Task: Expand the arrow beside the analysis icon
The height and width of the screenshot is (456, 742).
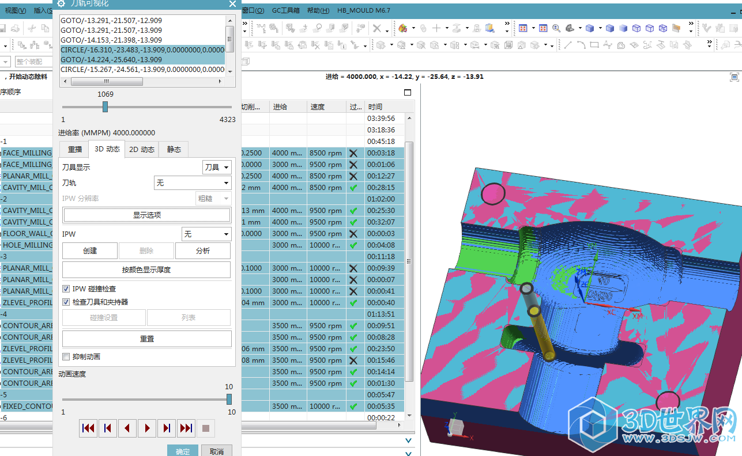Action: (x=413, y=29)
